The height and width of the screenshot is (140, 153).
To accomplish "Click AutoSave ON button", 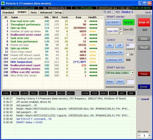I will click(x=115, y=52).
